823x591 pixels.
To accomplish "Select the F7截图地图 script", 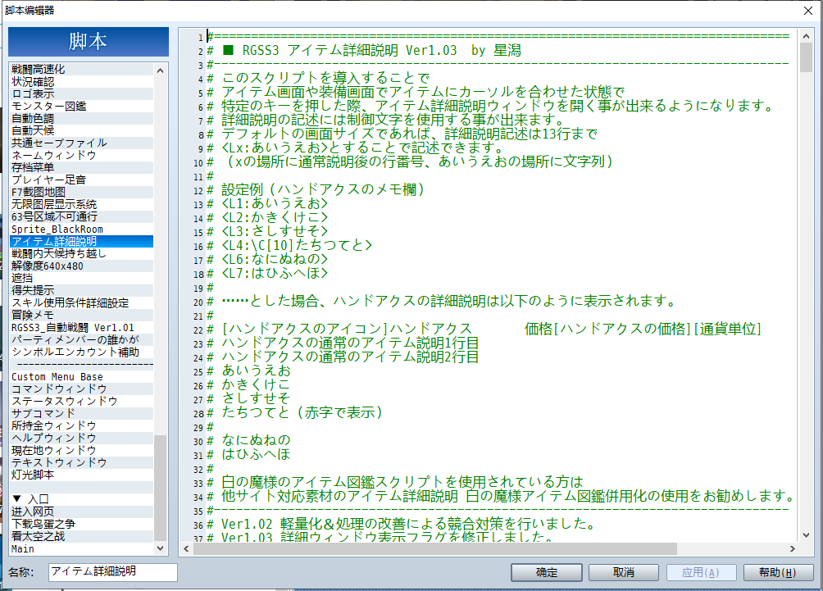I will pos(82,192).
